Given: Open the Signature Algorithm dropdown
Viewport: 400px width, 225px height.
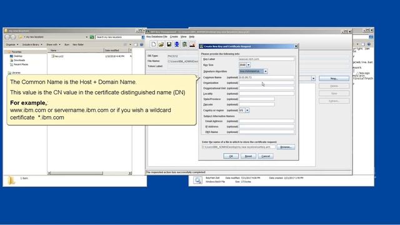Looking at the screenshot, I should [x=265, y=71].
